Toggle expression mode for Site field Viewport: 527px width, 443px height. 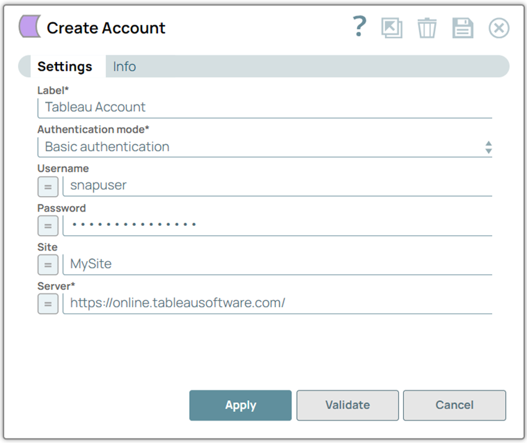point(48,265)
